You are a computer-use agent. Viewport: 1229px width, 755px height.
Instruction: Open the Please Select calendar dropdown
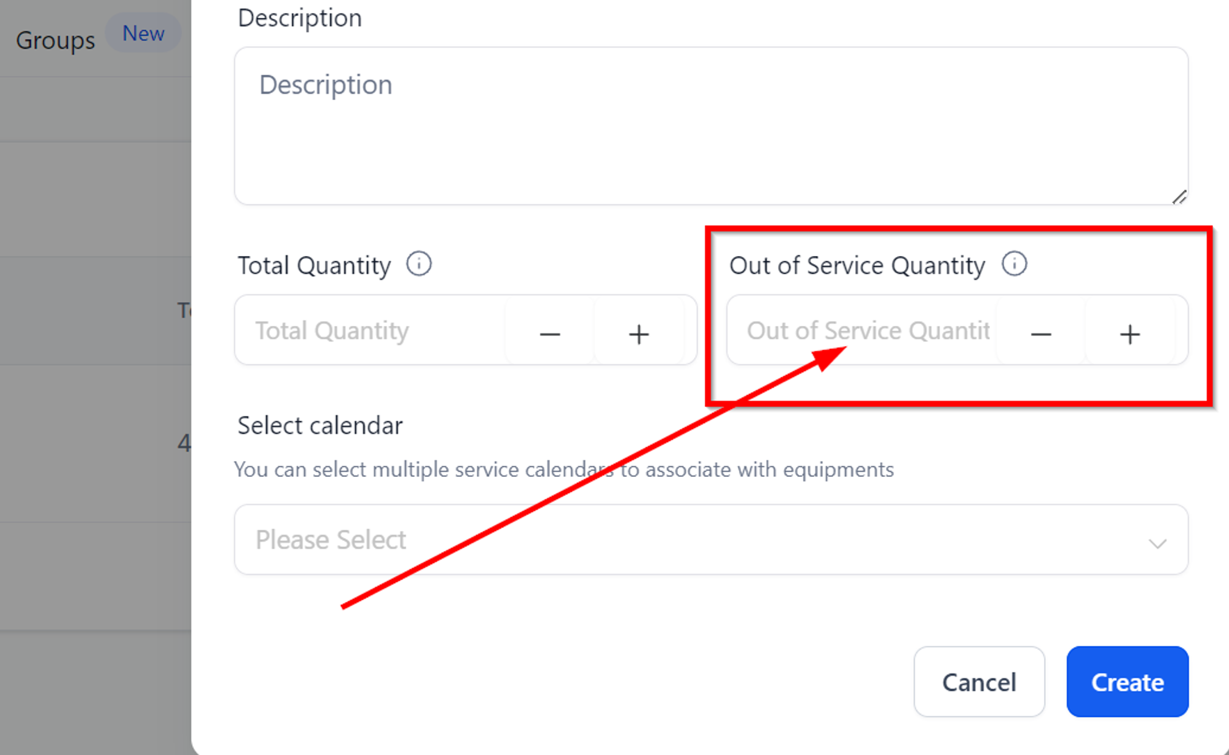711,540
